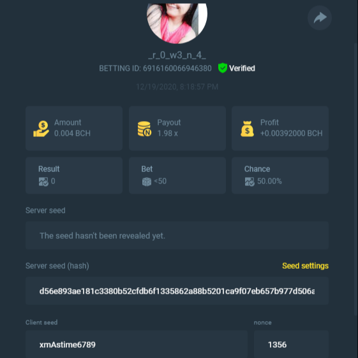Select the username _r_0_w3_n_4_
This screenshot has width=358, height=358.
(177, 55)
